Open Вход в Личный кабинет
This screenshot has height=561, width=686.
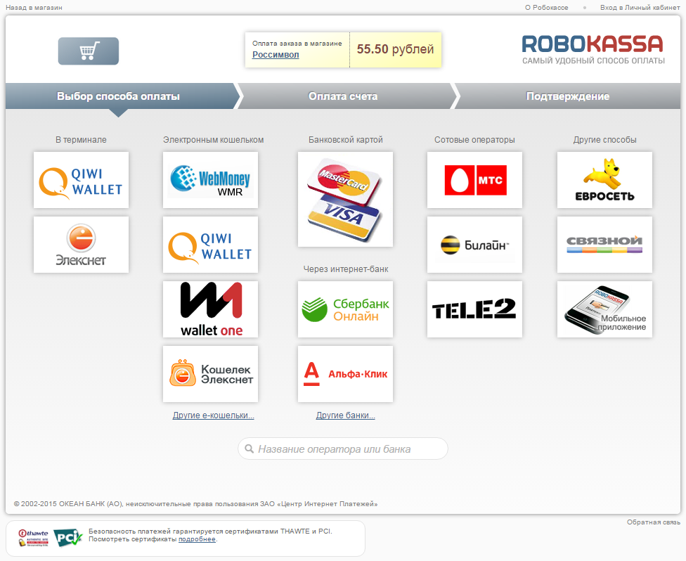640,8
